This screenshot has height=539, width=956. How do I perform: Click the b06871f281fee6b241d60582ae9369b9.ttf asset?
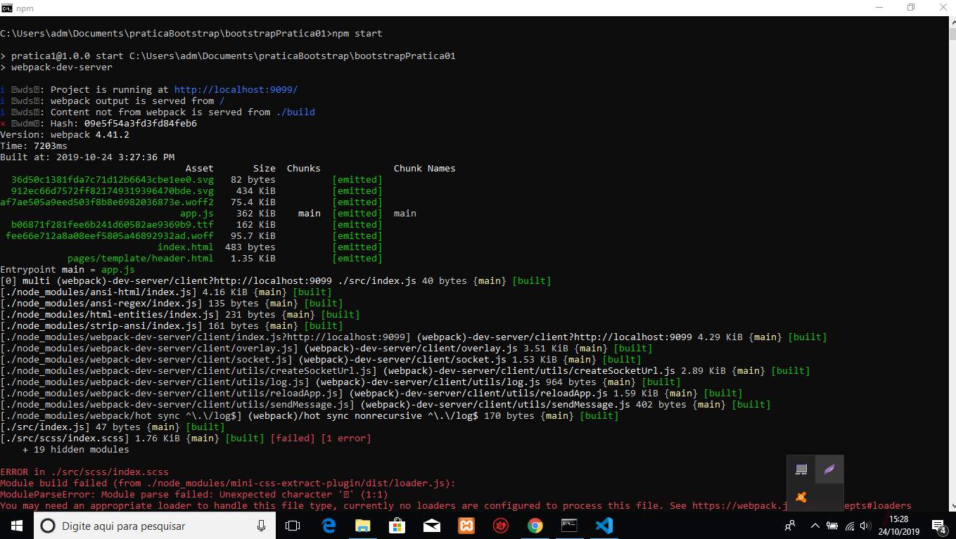[x=113, y=225]
